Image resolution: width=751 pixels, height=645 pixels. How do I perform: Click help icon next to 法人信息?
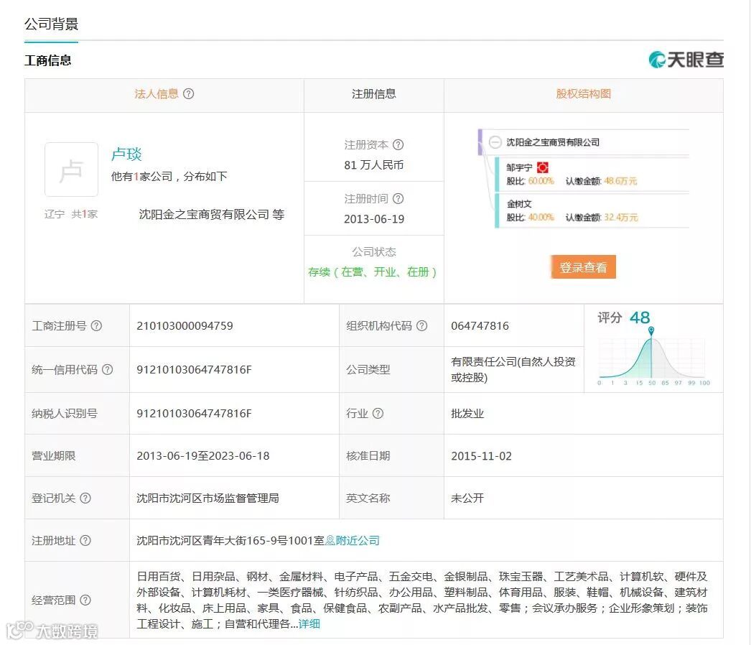click(x=189, y=94)
